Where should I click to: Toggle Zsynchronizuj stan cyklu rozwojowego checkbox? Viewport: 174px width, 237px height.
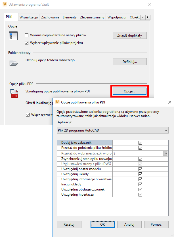[x=140, y=159]
